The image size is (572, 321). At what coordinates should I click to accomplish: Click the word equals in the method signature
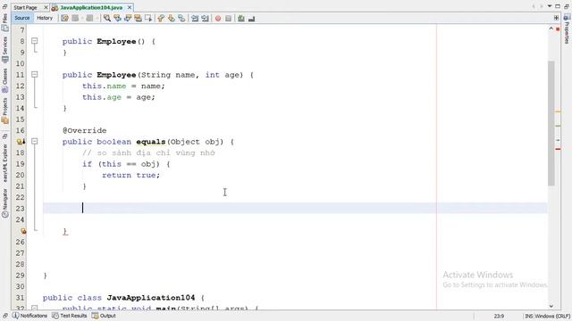151,142
